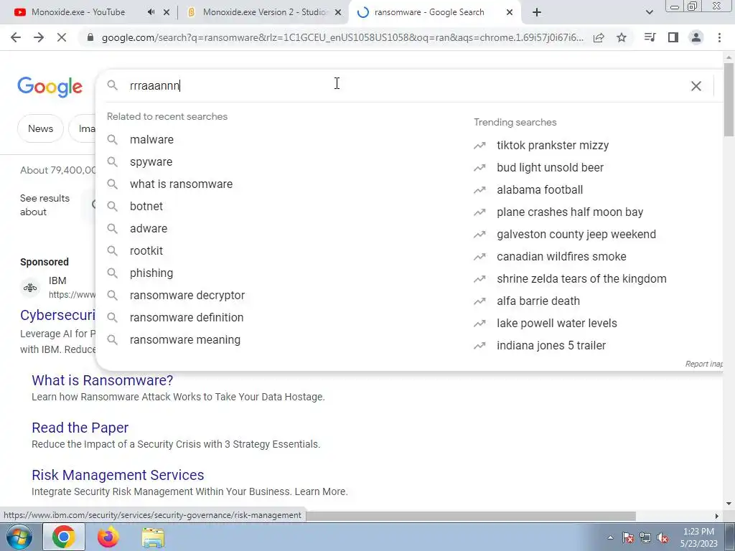Image resolution: width=735 pixels, height=551 pixels.
Task: Launch Firefox from the taskbar
Action: click(108, 537)
